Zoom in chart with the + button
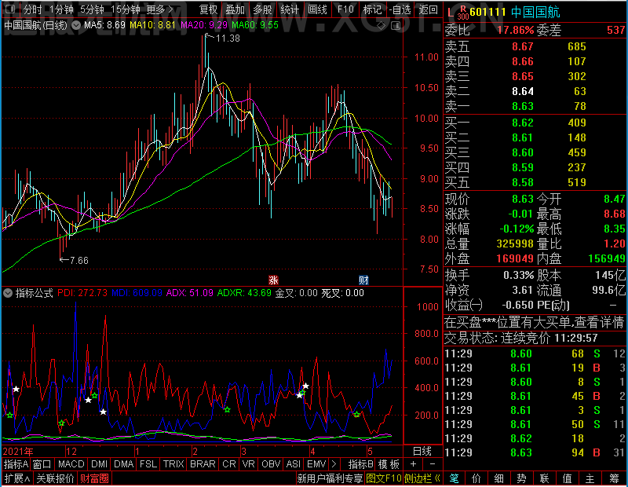This screenshot has height=487, width=628. 414,464
